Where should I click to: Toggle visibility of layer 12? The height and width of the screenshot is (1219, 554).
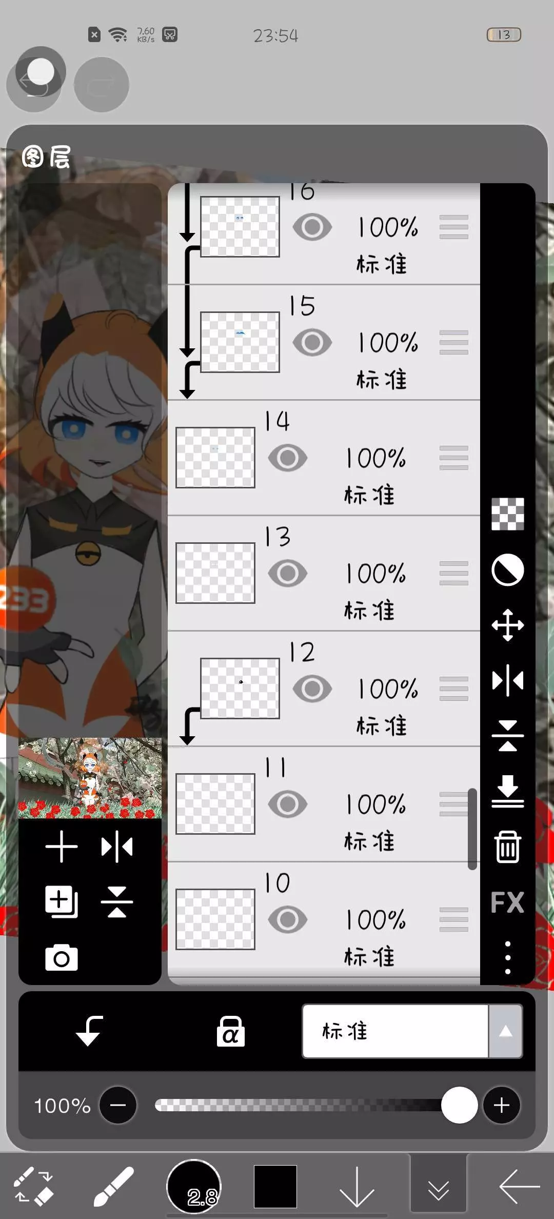click(x=312, y=689)
